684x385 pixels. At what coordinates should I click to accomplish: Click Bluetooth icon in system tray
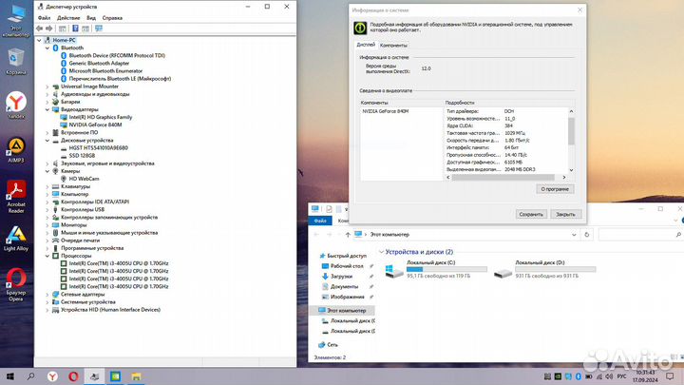coord(579,376)
